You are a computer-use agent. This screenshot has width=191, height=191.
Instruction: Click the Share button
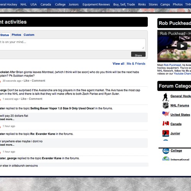(x=138, y=54)
